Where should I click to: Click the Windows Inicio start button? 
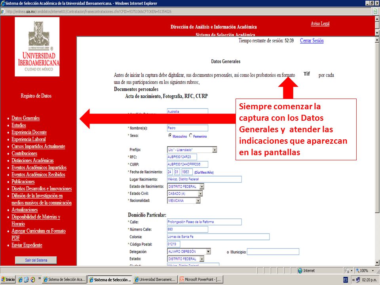click(x=8, y=279)
